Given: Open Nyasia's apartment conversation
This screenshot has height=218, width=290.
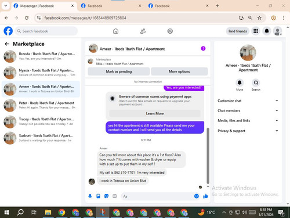Looking at the screenshot, I should 41,73.
